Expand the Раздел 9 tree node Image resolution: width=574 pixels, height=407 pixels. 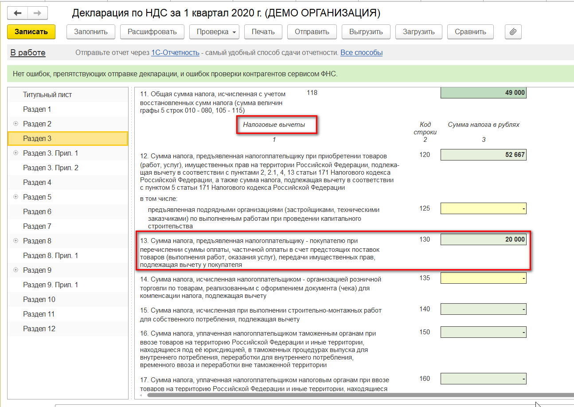tap(16, 270)
